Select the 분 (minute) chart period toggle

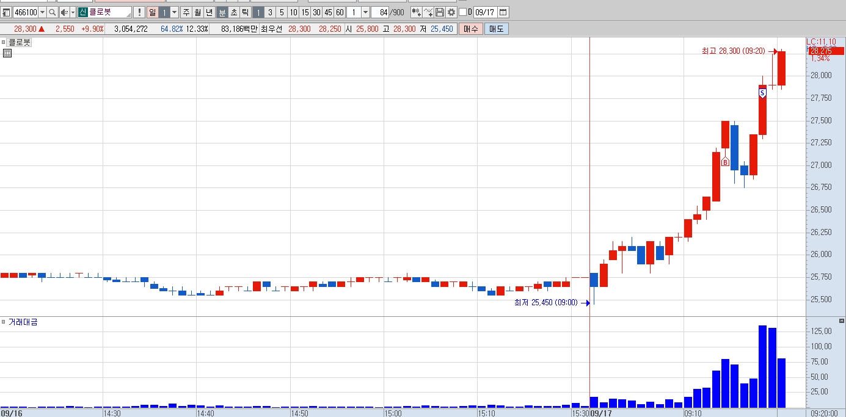222,12
